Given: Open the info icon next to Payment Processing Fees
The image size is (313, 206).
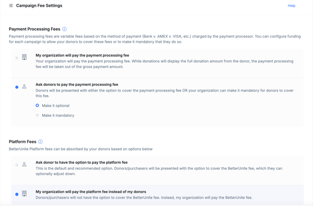Looking at the screenshot, I should click(x=64, y=29).
